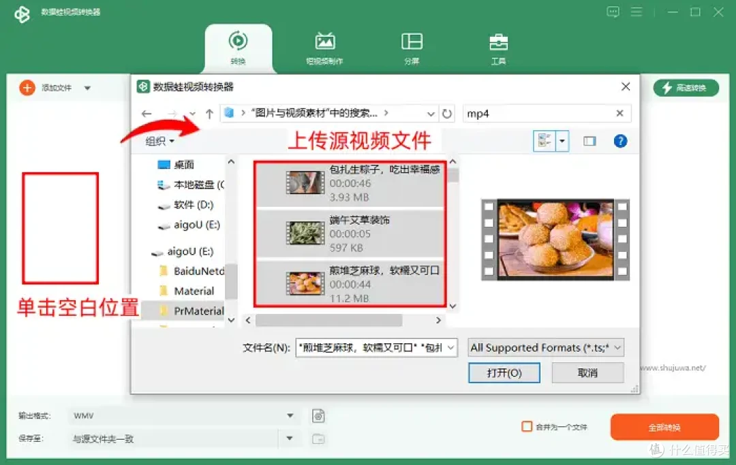Click the file list horizontal scrollbar thumb
The width and height of the screenshot is (736, 465).
coord(328,320)
